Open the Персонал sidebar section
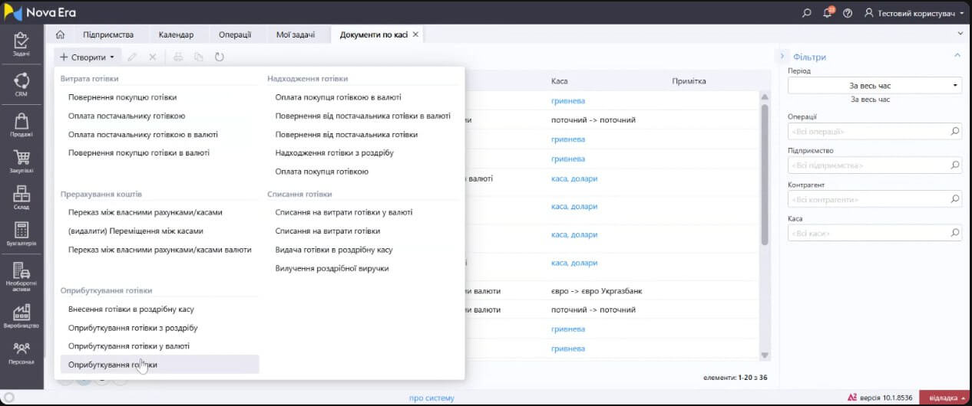This screenshot has width=972, height=406. pos(21,352)
